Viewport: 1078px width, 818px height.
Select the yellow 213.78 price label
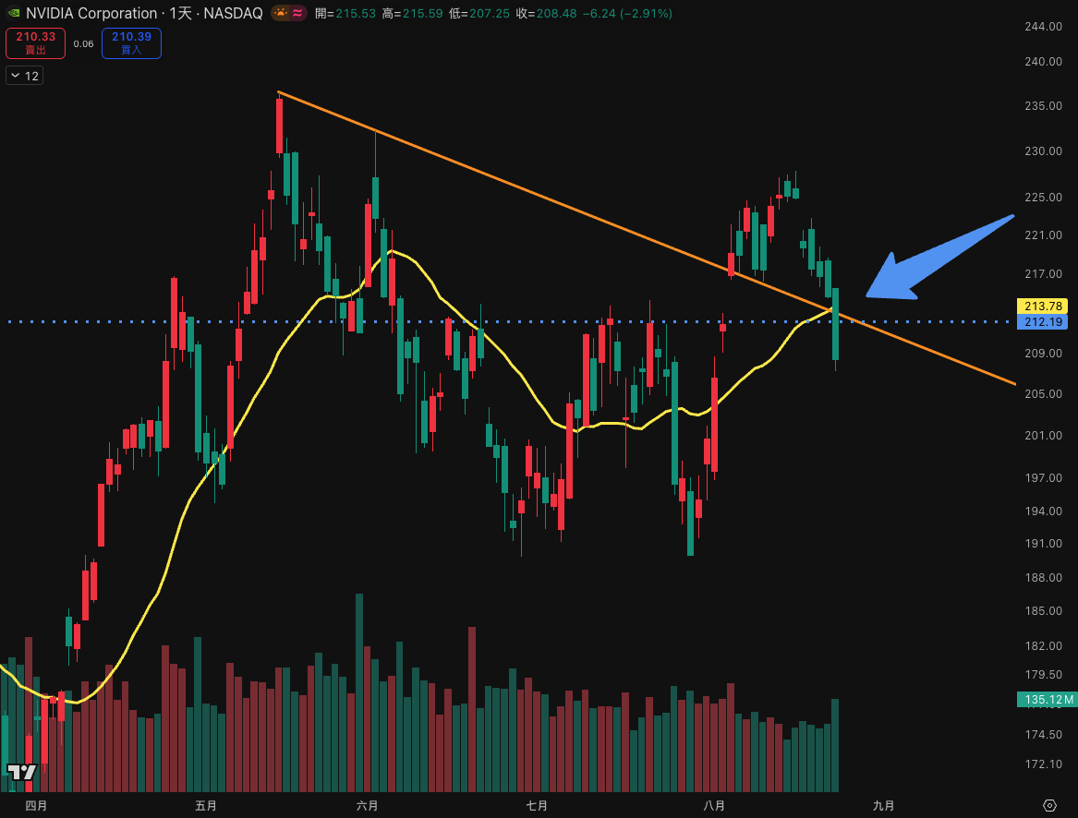pos(1042,306)
